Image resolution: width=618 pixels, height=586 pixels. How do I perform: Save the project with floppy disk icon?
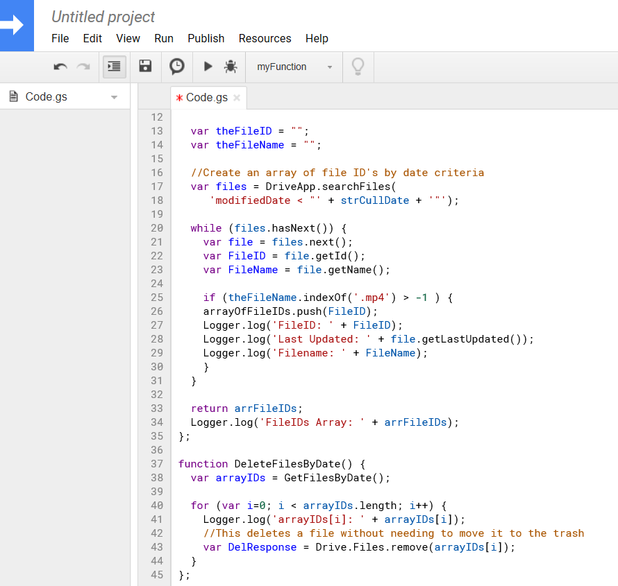click(x=145, y=67)
